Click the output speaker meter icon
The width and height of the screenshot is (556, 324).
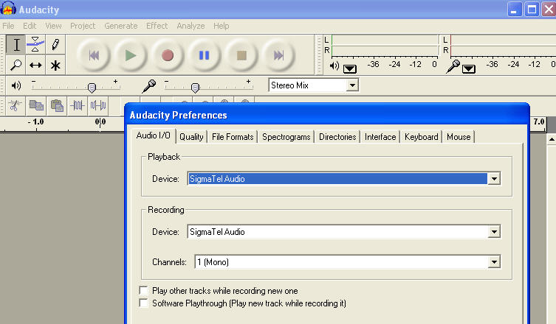(334, 66)
